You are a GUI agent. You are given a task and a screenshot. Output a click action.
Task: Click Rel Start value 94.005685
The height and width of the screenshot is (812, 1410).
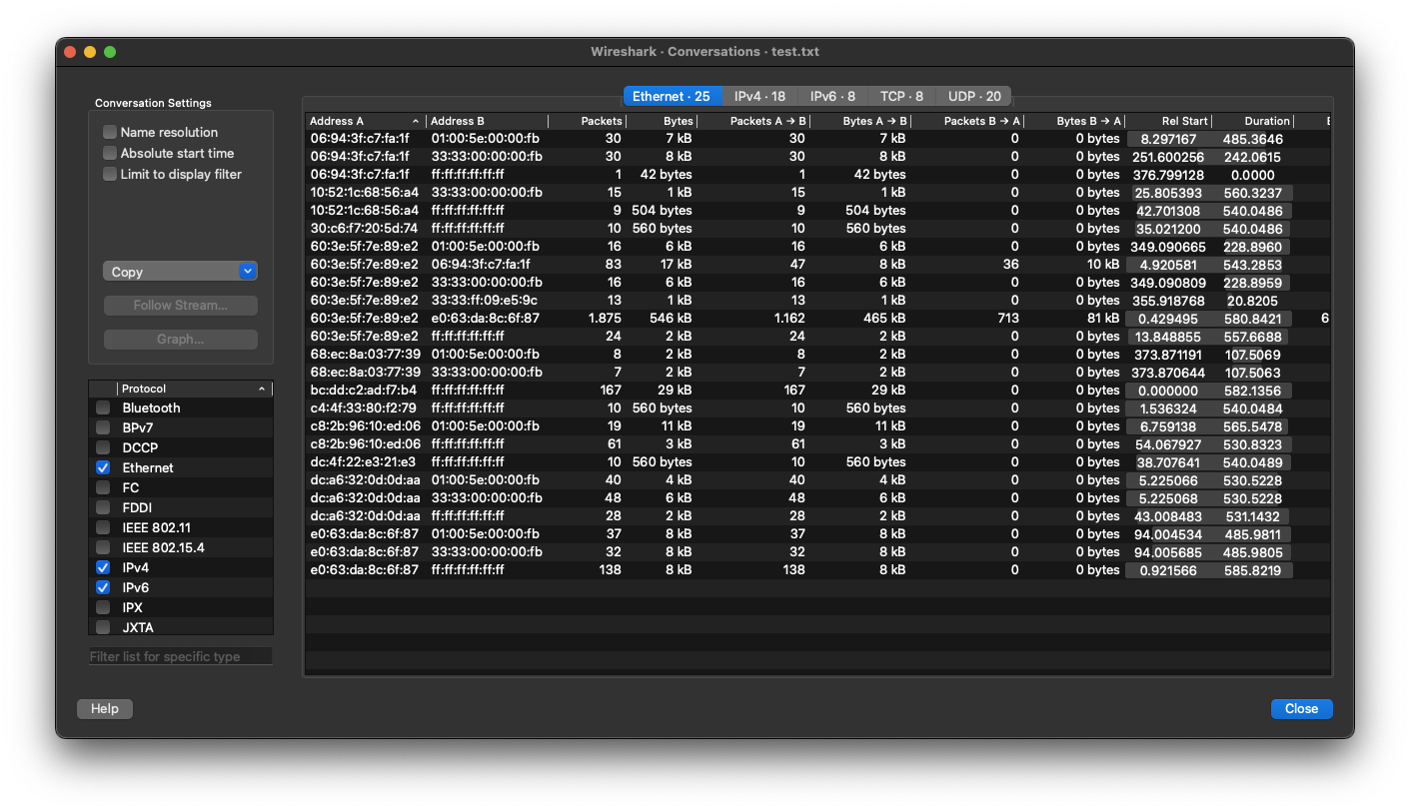(x=1168, y=552)
